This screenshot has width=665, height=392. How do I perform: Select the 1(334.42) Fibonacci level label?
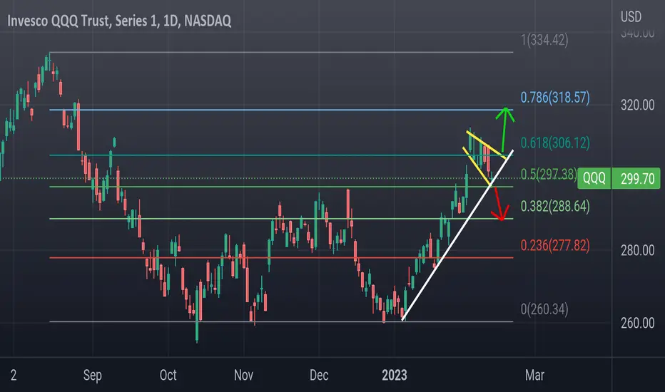[544, 40]
